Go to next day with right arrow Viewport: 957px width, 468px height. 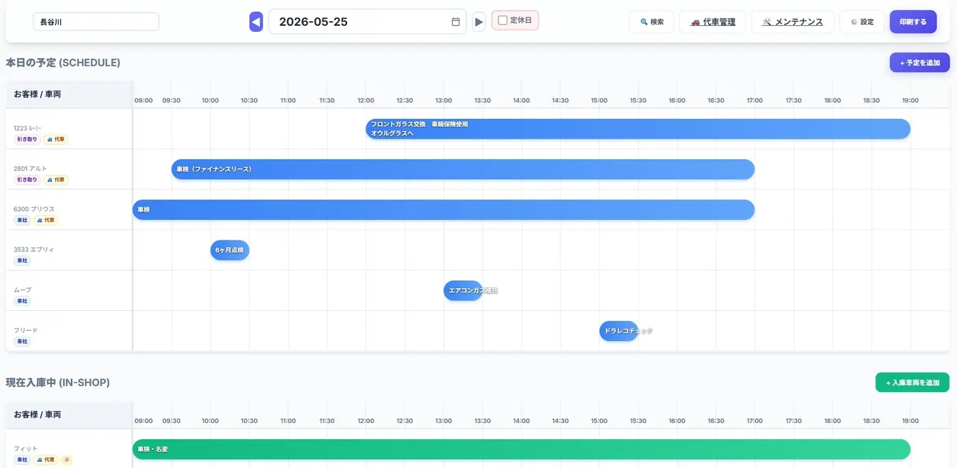coord(479,22)
